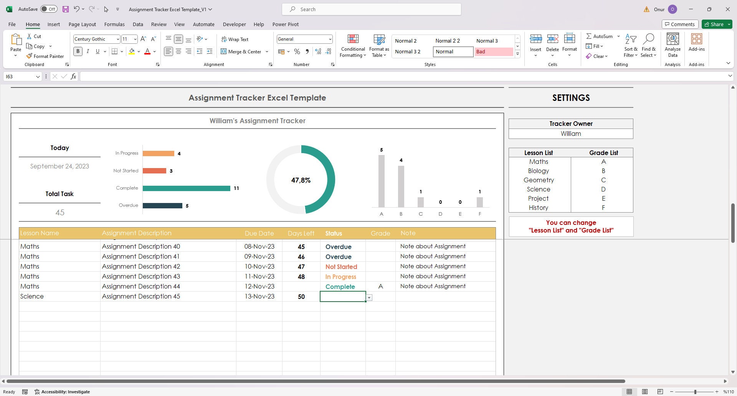
Task: Click the Percent Style icon
Action: tap(297, 51)
